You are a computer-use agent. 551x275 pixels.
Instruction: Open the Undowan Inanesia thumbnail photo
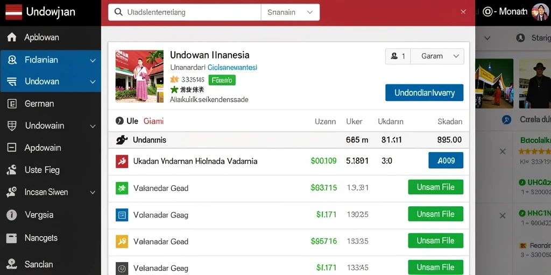tap(139, 76)
